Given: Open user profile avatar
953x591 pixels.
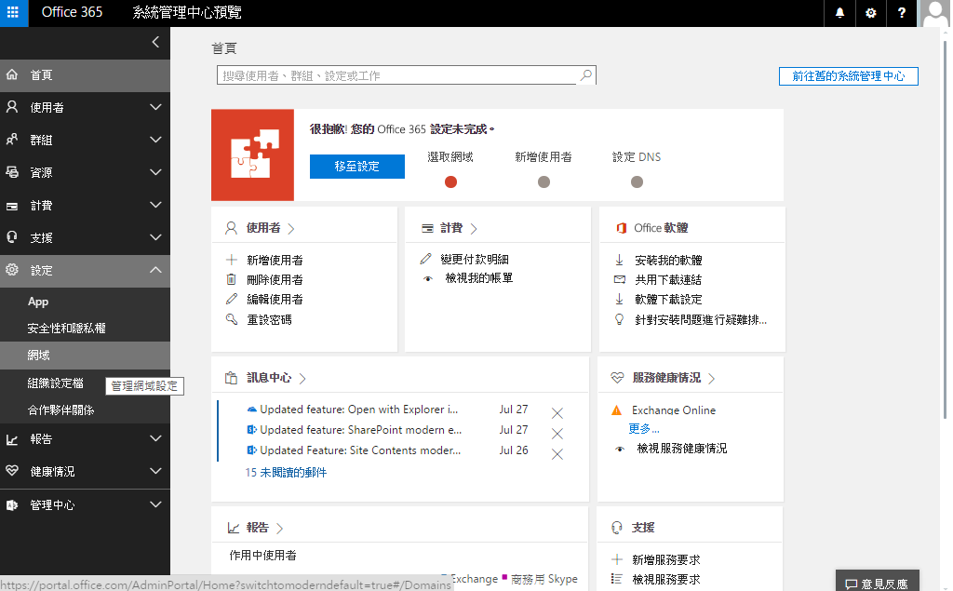Looking at the screenshot, I should pos(934,13).
